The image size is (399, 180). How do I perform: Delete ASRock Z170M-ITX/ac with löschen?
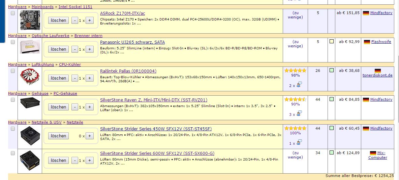click(x=59, y=20)
